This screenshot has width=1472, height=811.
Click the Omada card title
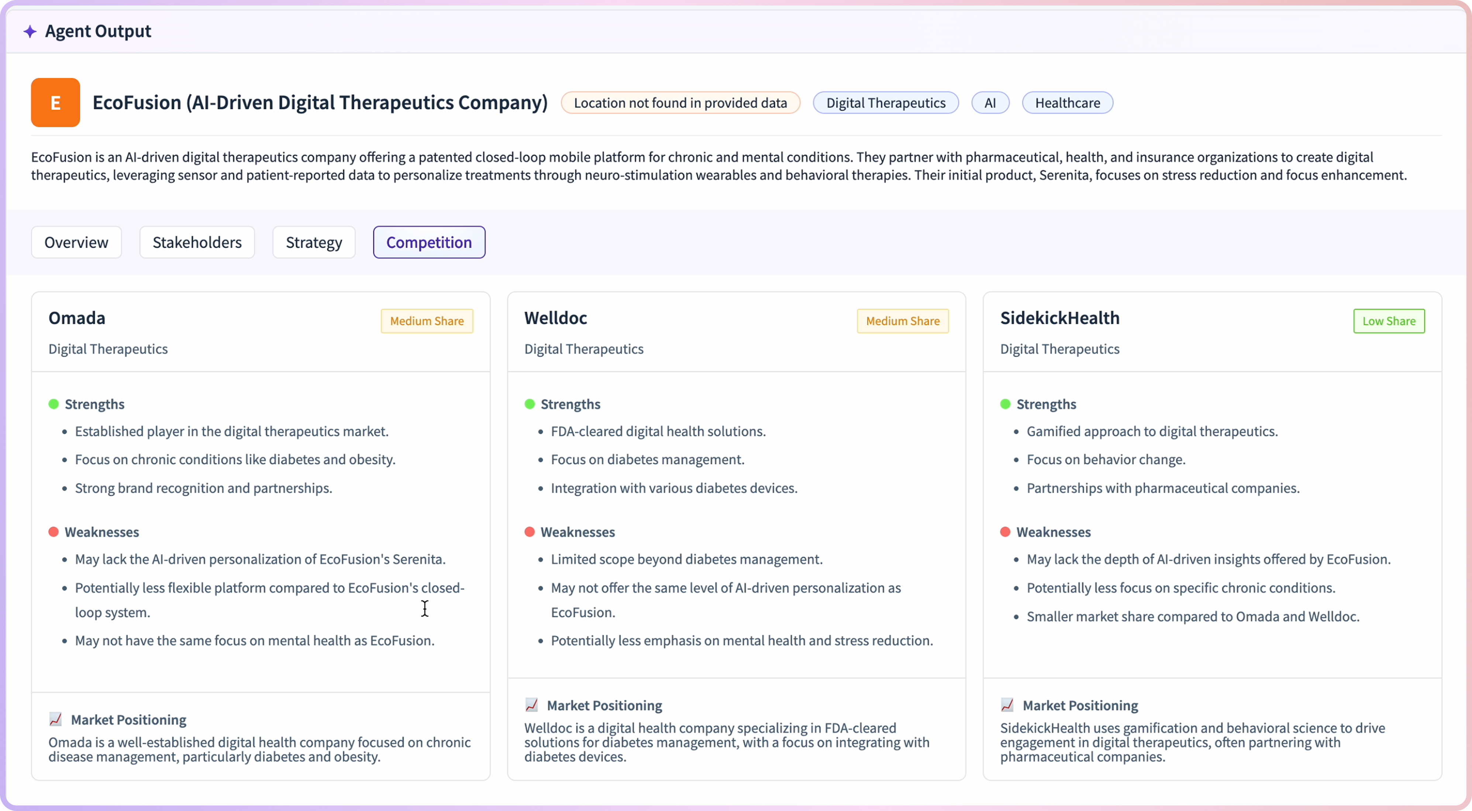click(x=77, y=318)
